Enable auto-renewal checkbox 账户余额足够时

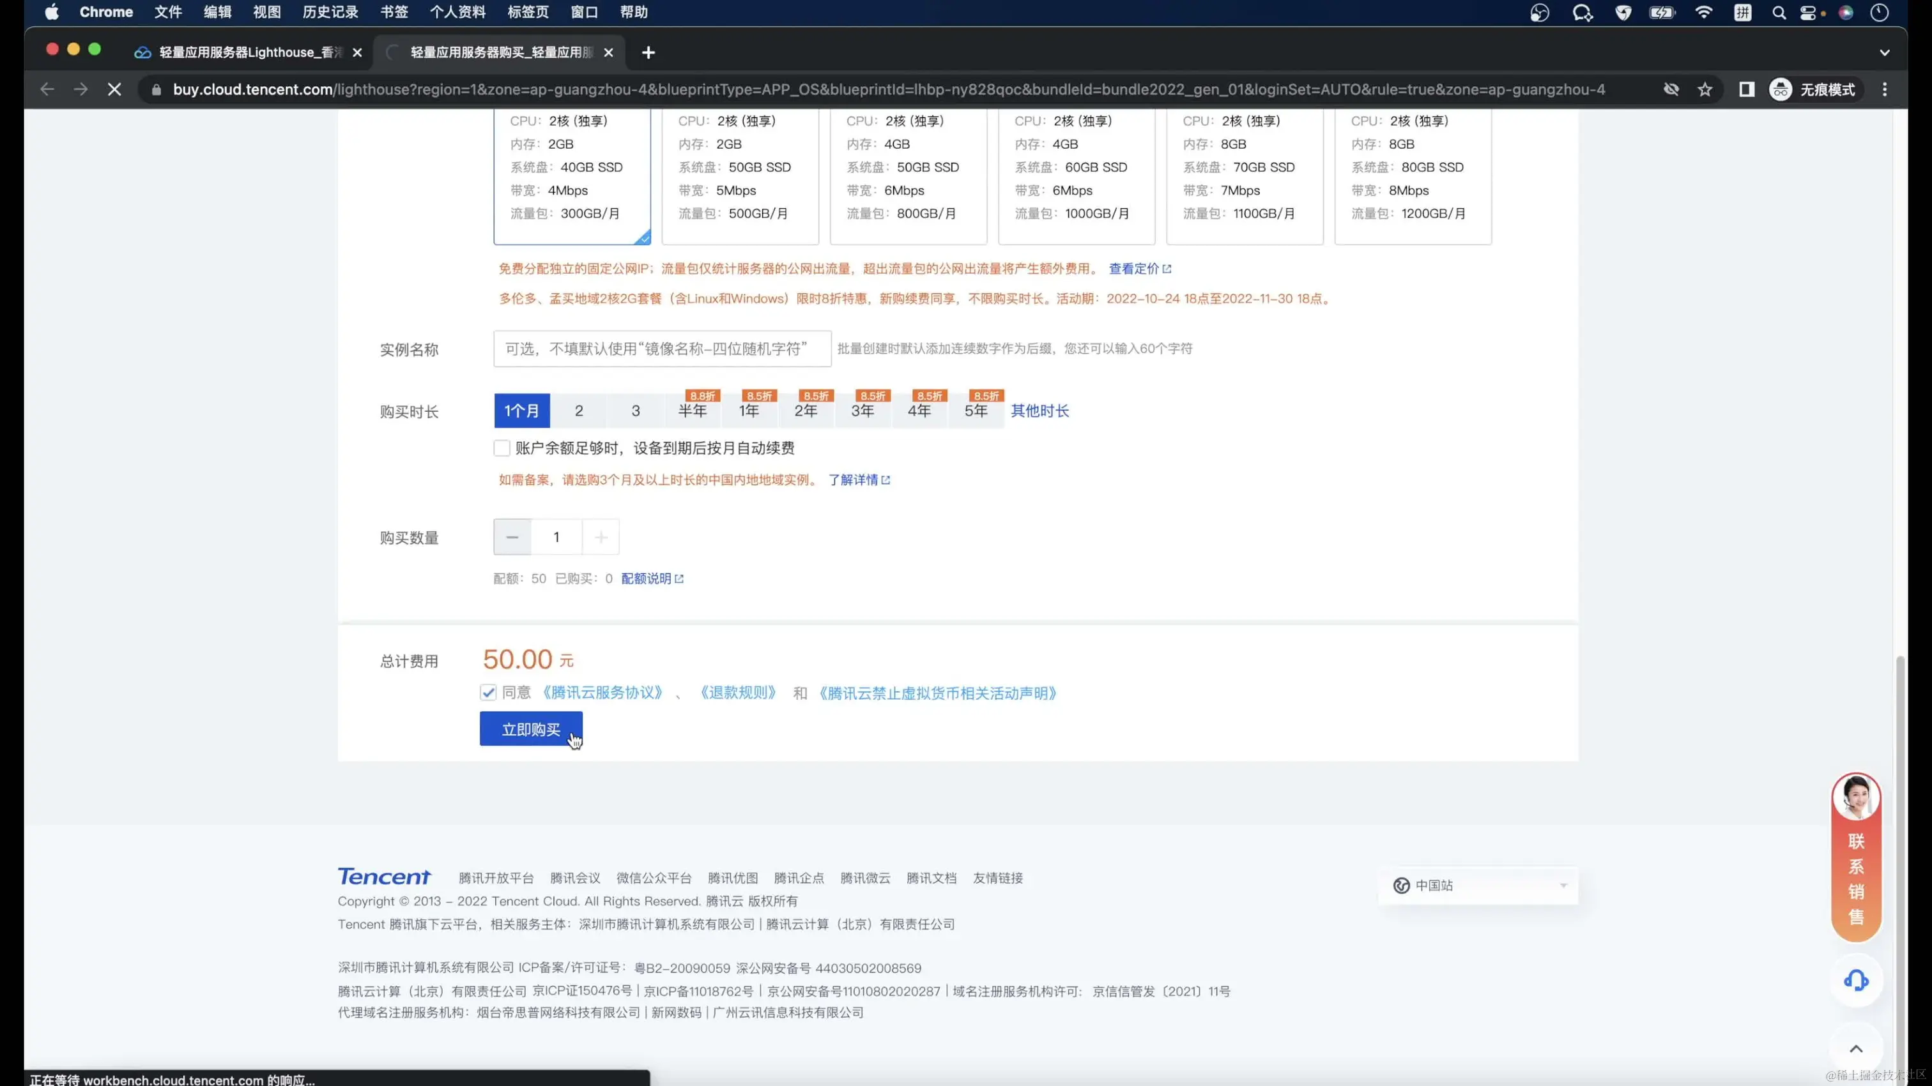(502, 448)
